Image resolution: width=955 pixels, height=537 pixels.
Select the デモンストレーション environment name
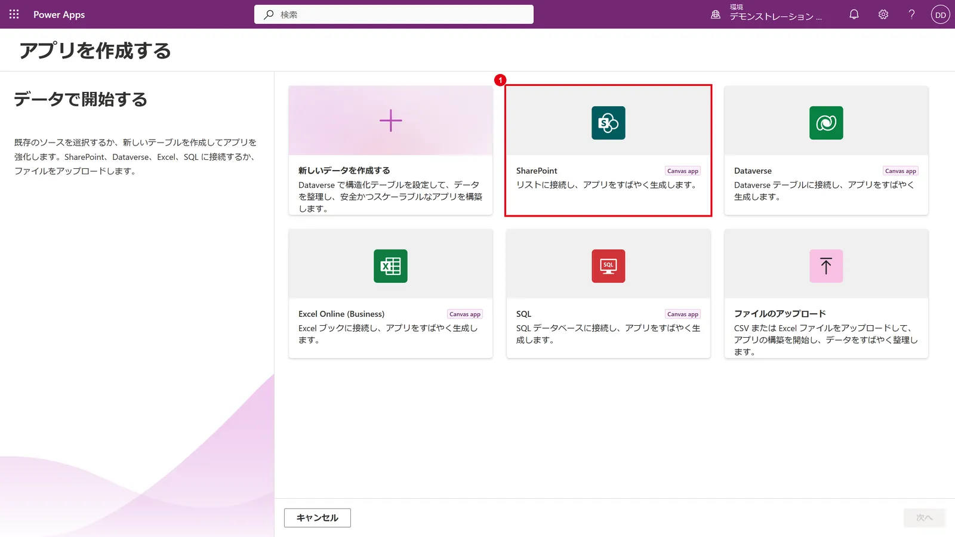[775, 17]
